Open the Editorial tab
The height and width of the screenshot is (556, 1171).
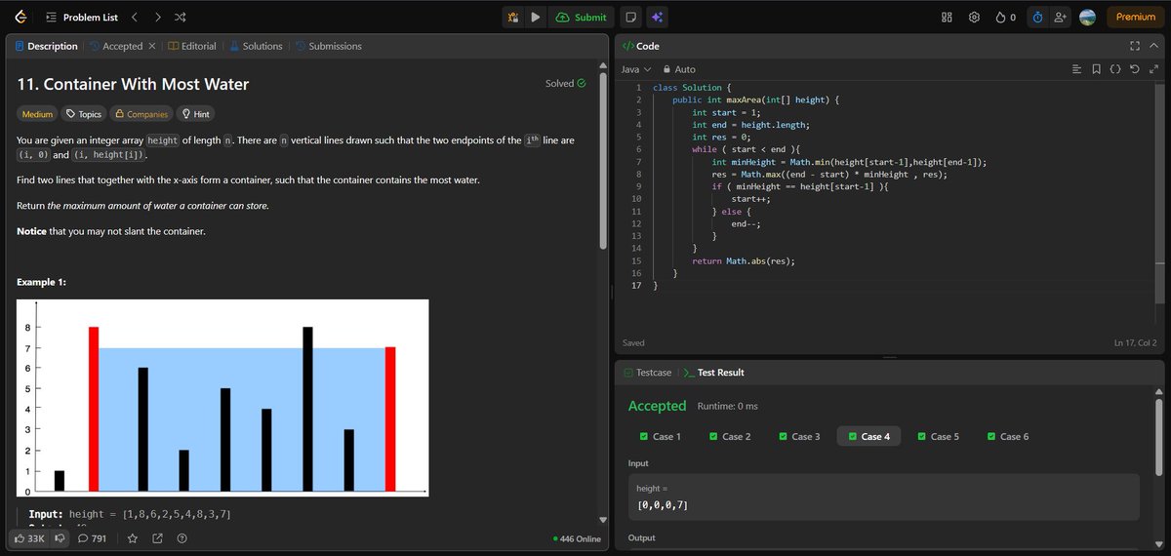coord(192,46)
